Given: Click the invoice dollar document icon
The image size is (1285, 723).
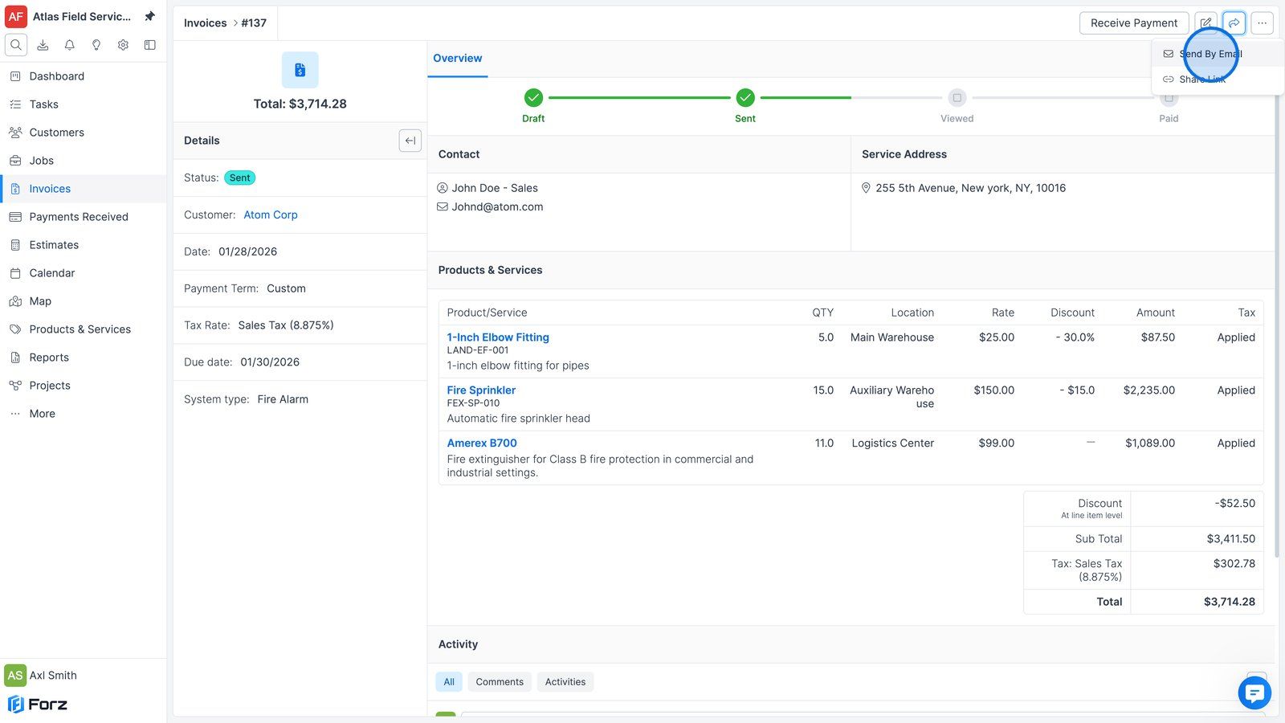Looking at the screenshot, I should pos(300,70).
